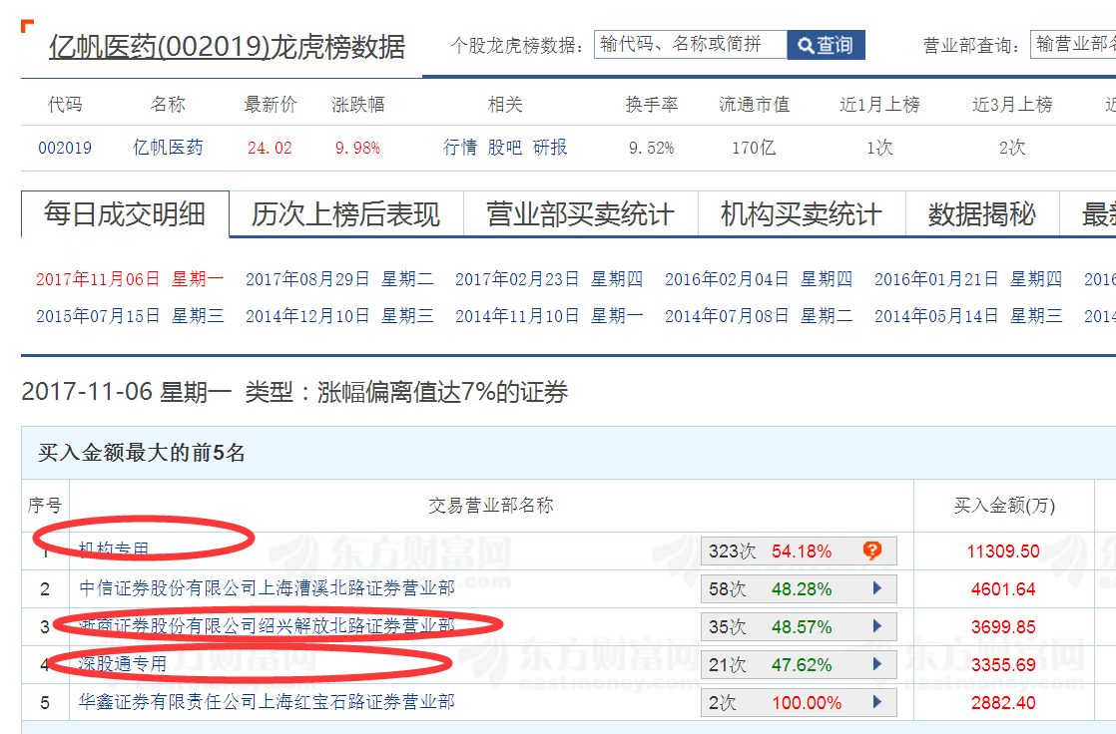Open the 行情 link
This screenshot has height=734, width=1116.
[460, 148]
